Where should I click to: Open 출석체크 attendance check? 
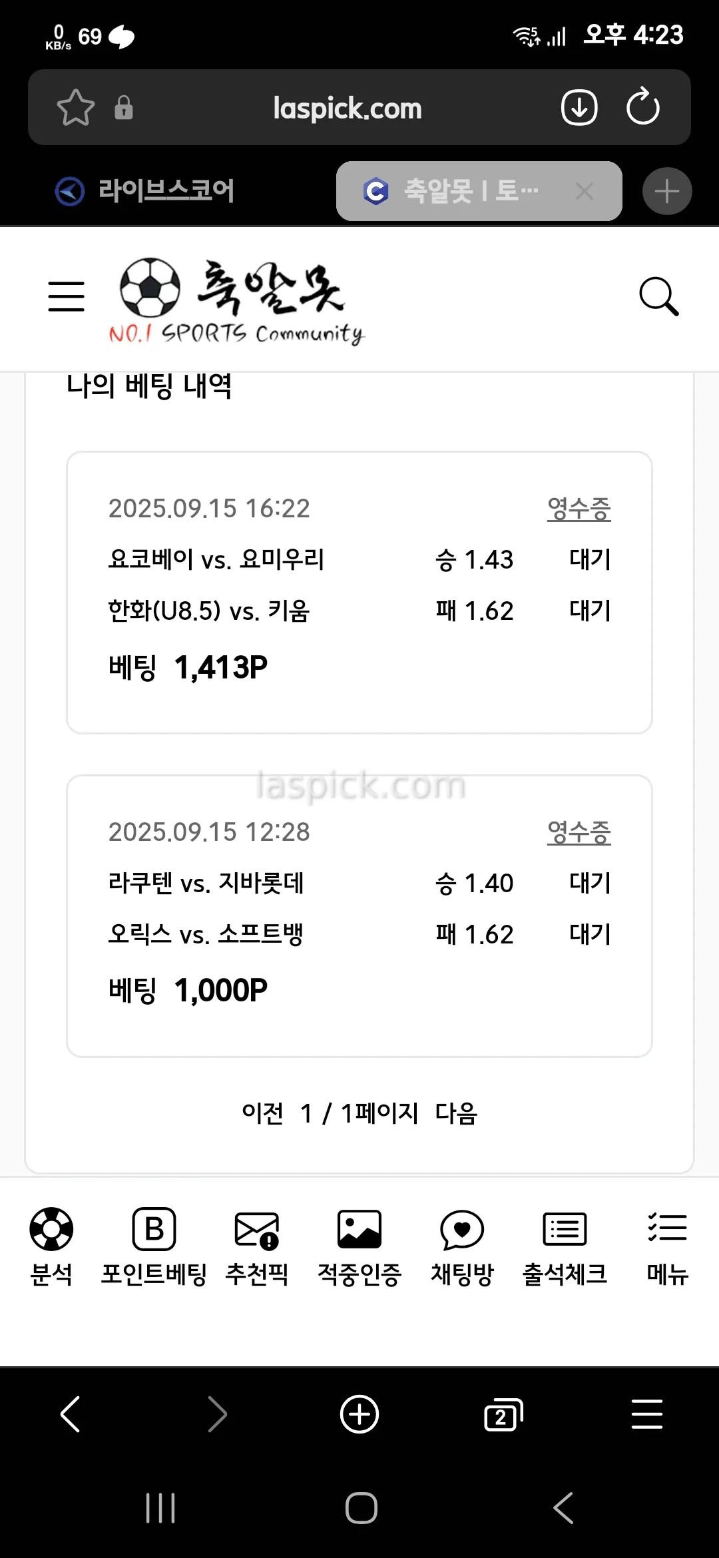coord(565,1246)
